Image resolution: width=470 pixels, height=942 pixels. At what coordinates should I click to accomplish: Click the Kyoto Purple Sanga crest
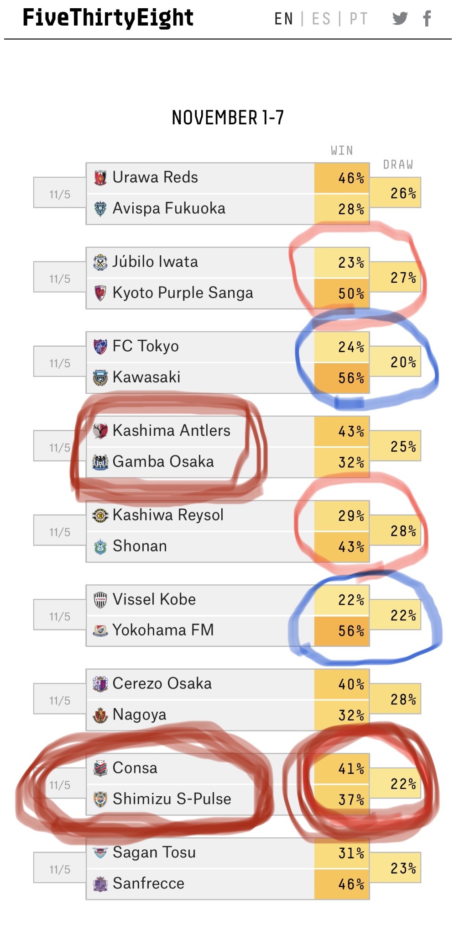point(100,293)
